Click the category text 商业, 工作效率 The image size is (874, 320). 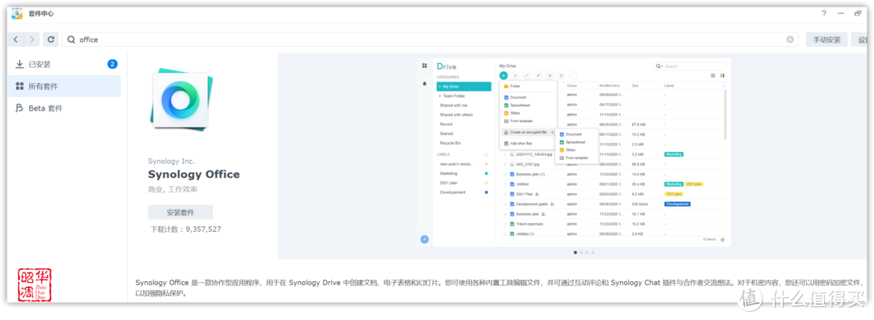(172, 189)
